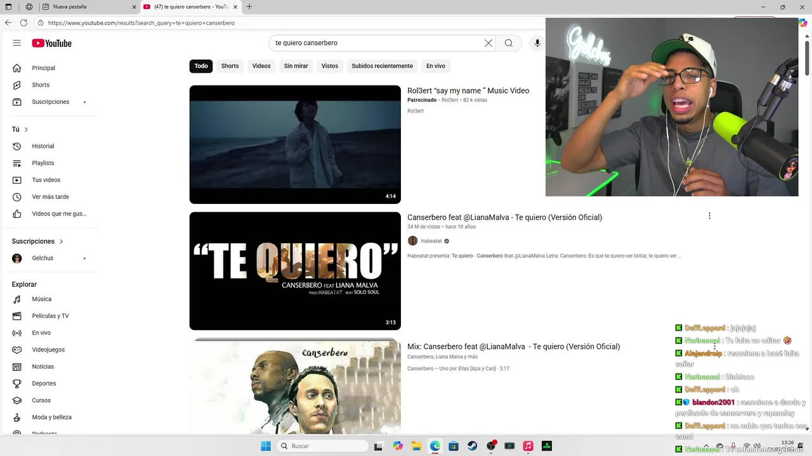Open the workspaces globe icon
Image resolution: width=812 pixels, height=456 pixels.
pyautogui.click(x=29, y=7)
